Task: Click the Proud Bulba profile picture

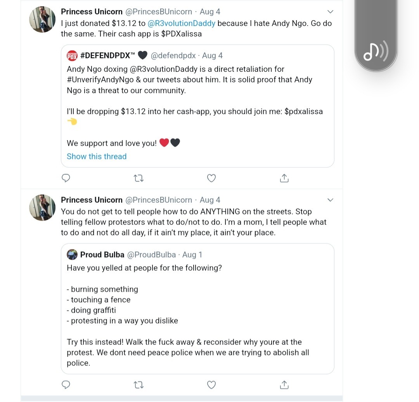Action: (x=72, y=255)
